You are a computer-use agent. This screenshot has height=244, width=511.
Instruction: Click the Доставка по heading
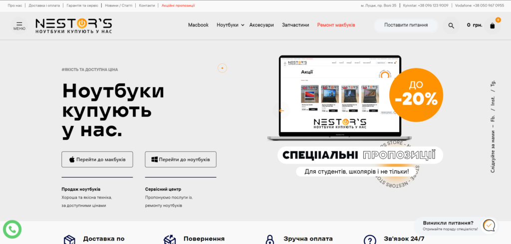pos(104,239)
